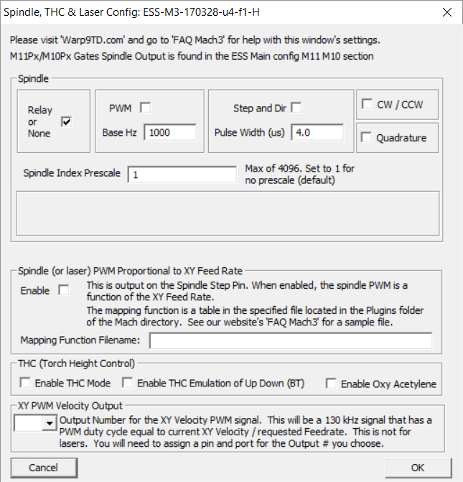
Task: Turn on Enable THC Mode
Action: (27, 383)
